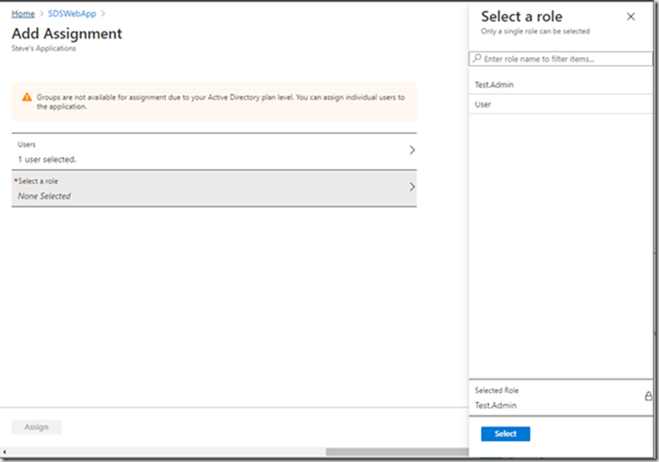The image size is (659, 462).
Task: Click the breadcrumb arrow after SDSWebApp
Action: click(103, 14)
